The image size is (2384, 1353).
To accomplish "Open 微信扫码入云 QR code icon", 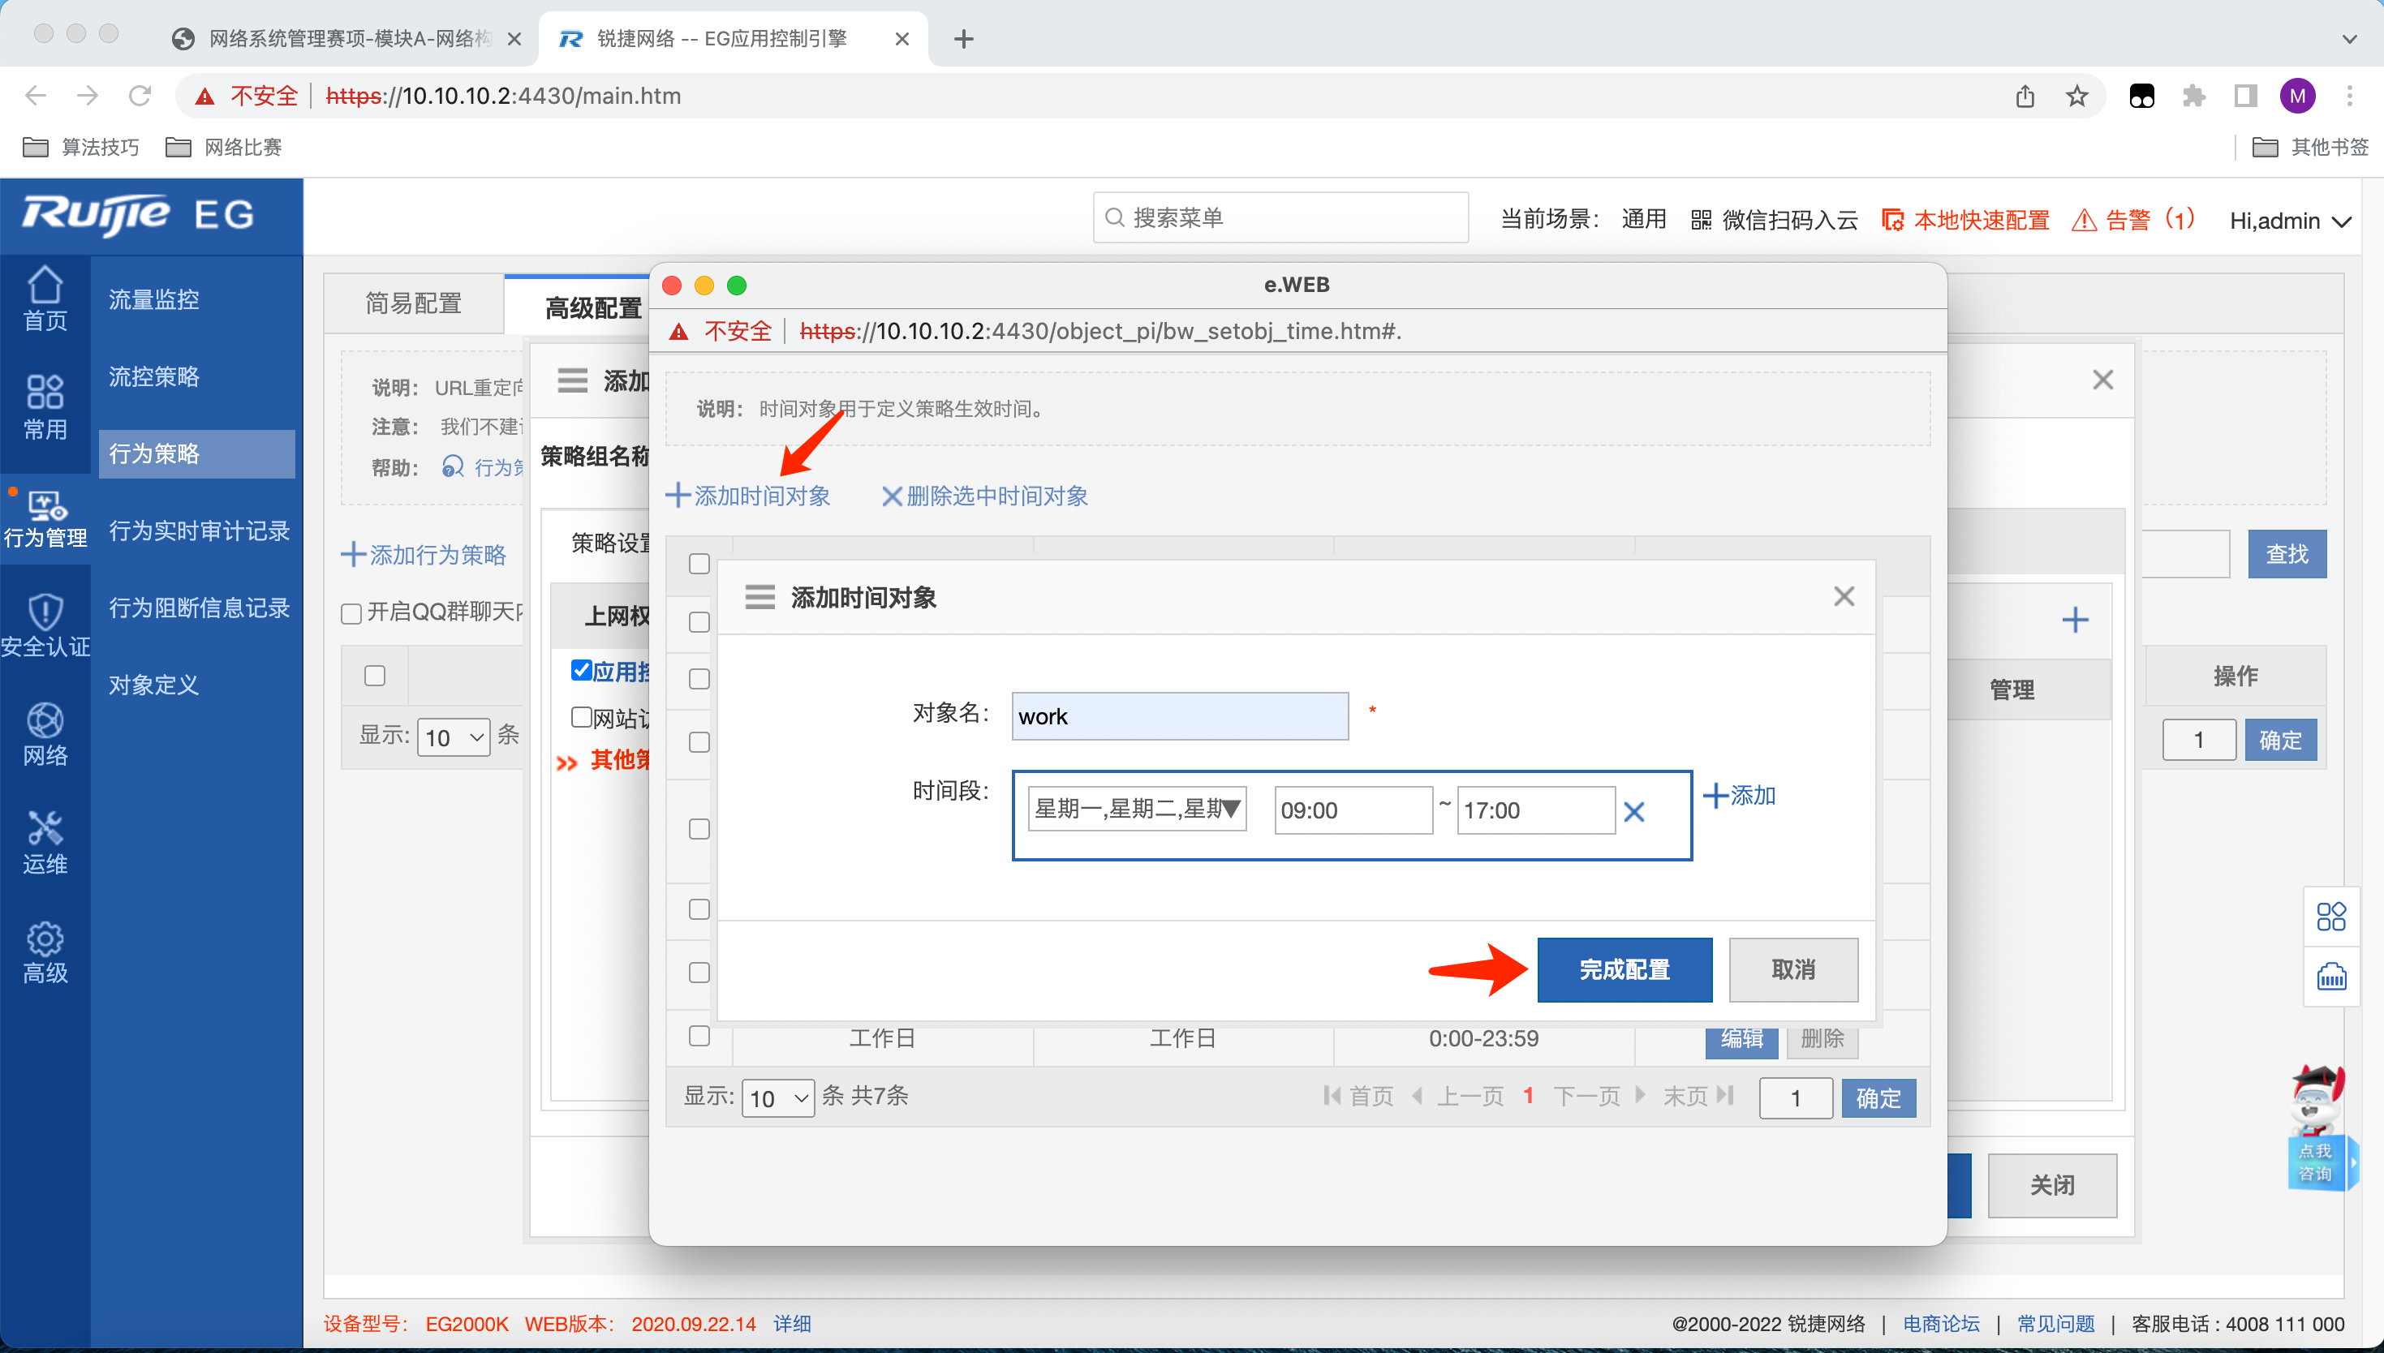I will pos(1700,221).
